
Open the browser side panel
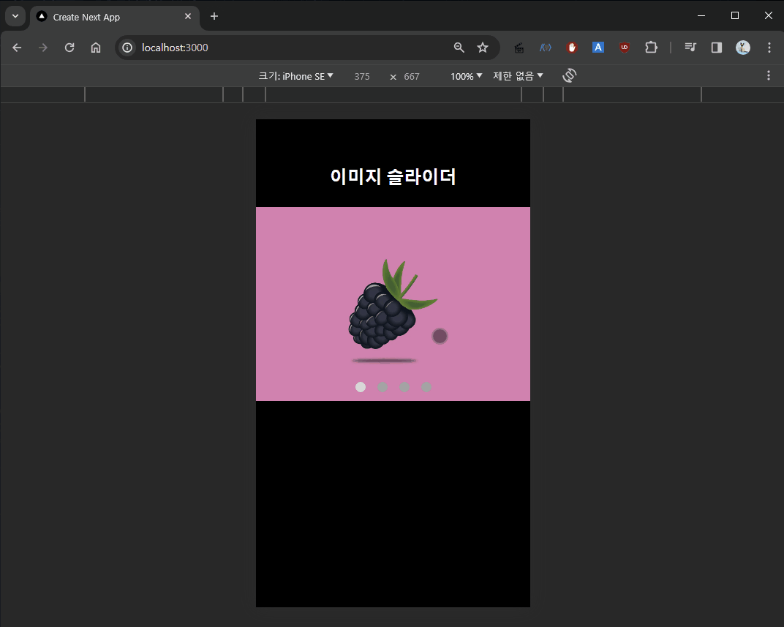point(717,48)
